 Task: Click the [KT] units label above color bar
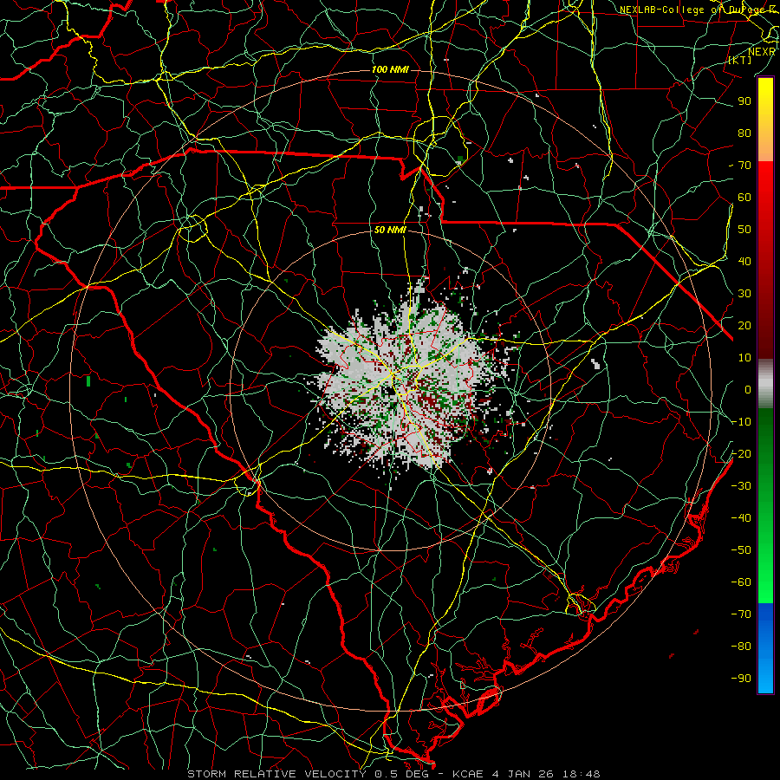pyautogui.click(x=740, y=60)
